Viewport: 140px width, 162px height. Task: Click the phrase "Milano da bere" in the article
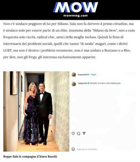click(105, 30)
